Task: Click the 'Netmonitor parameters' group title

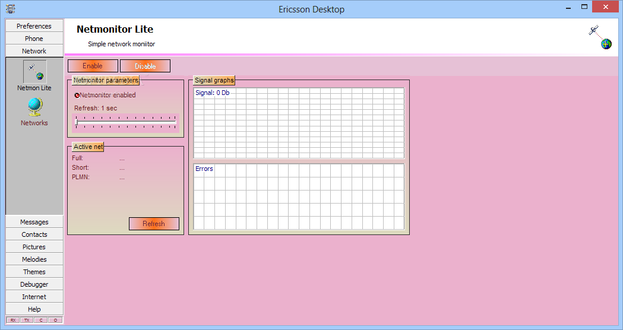Action: coord(106,80)
